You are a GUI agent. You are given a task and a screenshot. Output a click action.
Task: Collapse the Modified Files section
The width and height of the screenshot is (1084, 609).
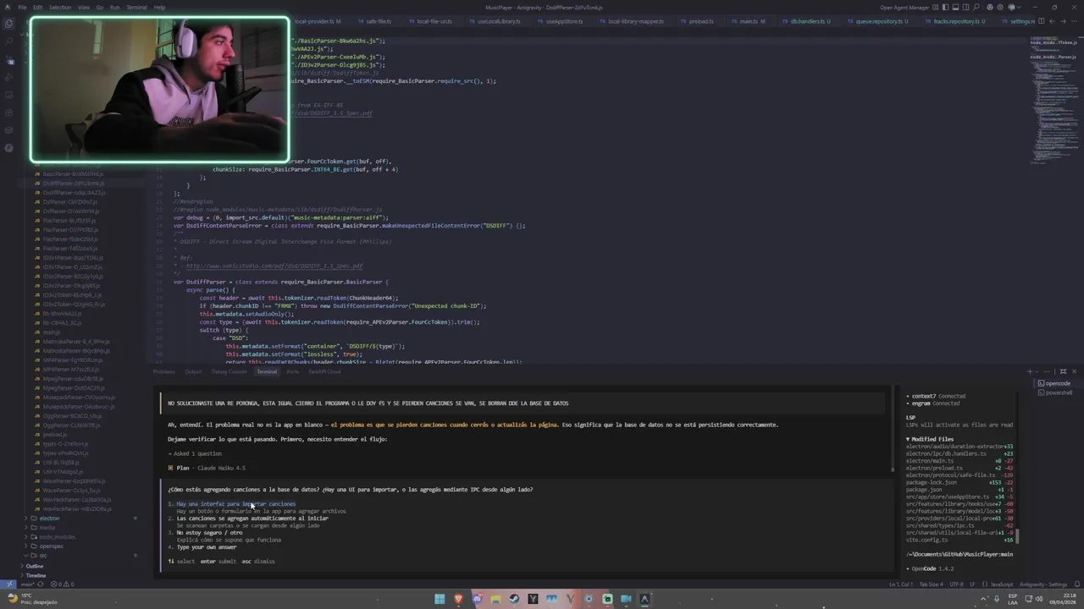[x=930, y=439]
